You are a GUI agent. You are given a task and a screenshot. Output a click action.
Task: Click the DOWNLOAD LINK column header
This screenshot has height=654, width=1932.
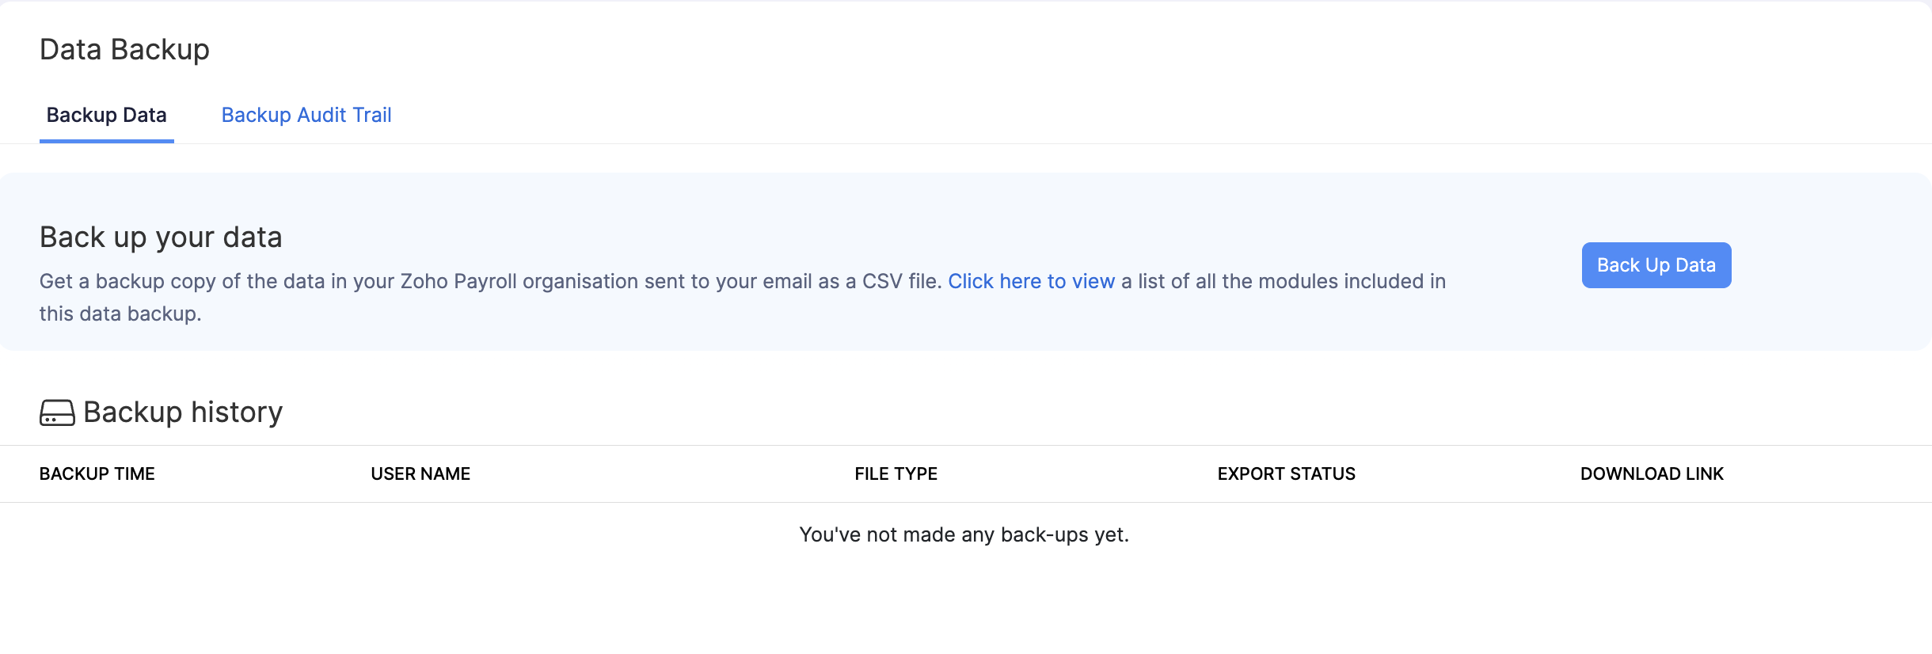[x=1652, y=473]
